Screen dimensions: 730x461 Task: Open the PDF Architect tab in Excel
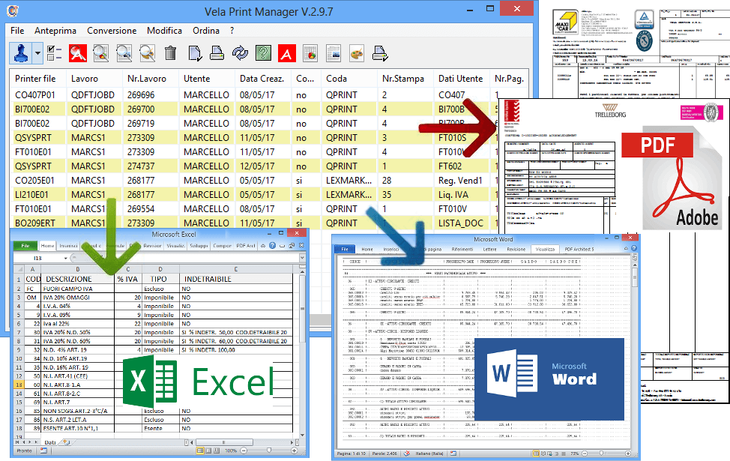(246, 245)
